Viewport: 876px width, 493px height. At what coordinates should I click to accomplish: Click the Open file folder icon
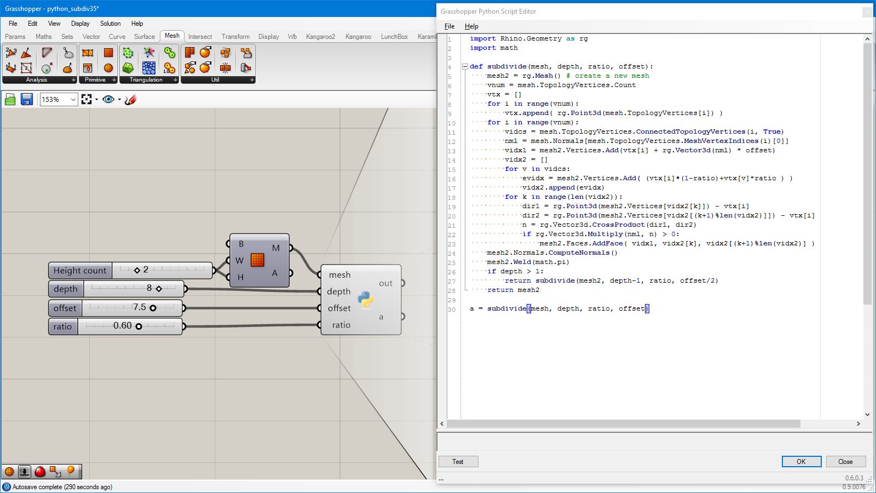[10, 99]
